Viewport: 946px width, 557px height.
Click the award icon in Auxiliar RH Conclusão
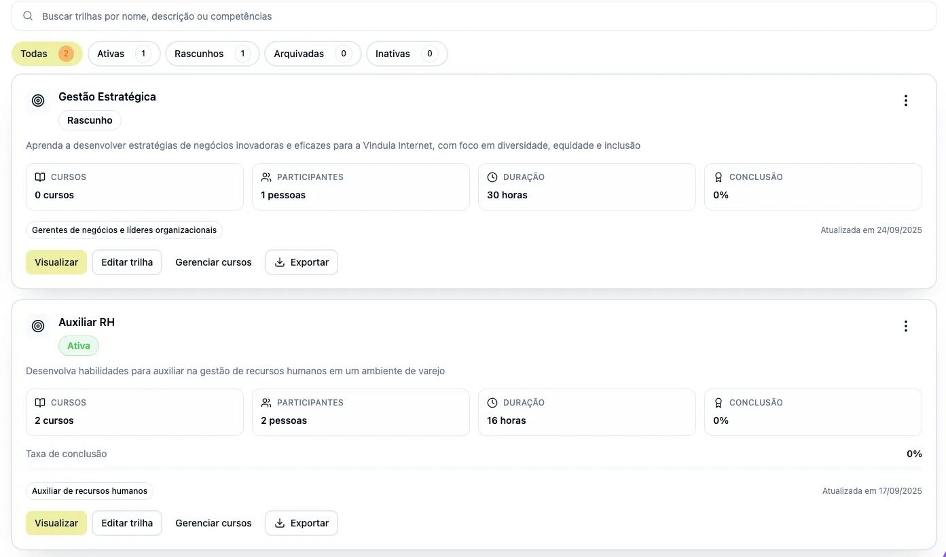[718, 403]
